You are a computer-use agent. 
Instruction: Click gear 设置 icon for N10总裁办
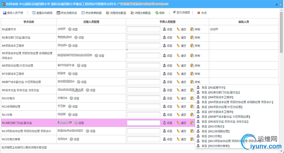[71, 98]
